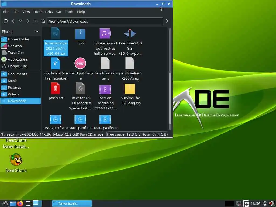
Task: Select pendrivelinux.img file icon
Action: pyautogui.click(x=105, y=64)
